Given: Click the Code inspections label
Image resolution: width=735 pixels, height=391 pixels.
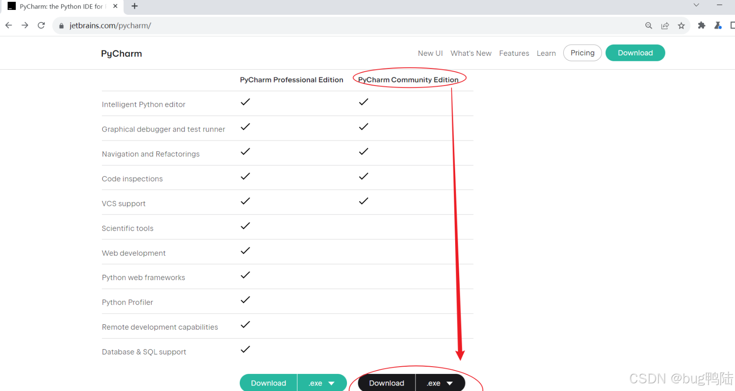Looking at the screenshot, I should pyautogui.click(x=132, y=179).
